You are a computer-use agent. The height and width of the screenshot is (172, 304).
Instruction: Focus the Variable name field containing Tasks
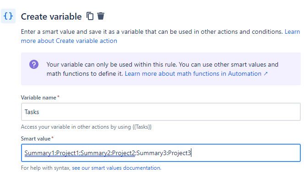point(161,112)
